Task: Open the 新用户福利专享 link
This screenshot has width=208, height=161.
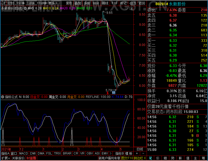Action: [109, 158]
